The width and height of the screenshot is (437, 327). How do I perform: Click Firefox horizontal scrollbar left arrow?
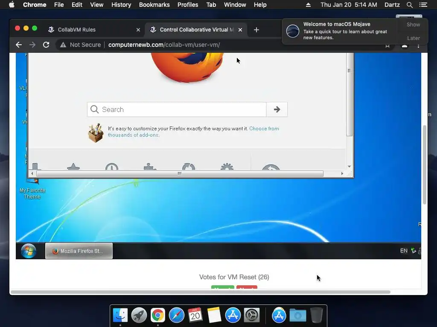tap(32, 174)
